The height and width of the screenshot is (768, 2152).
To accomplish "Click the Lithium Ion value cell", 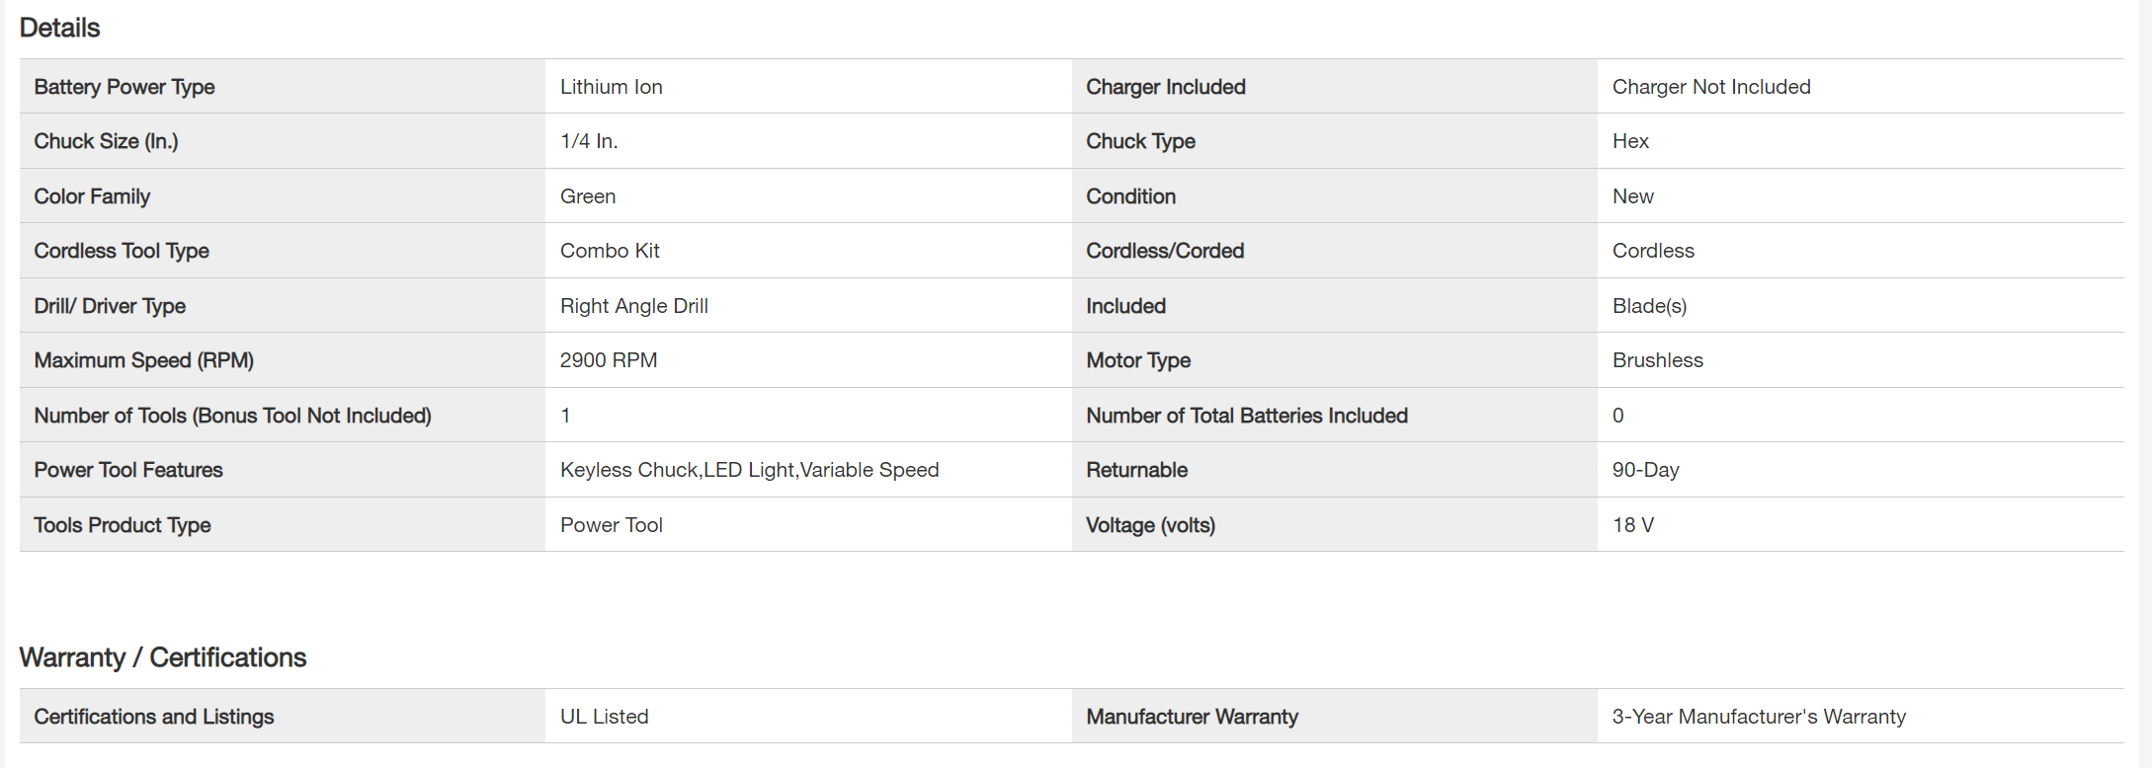I will click(611, 87).
